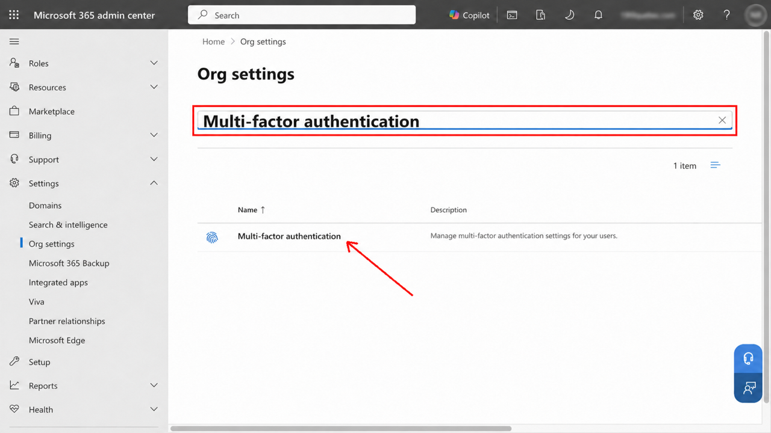
Task: Click the Billing card icon
Action: click(x=14, y=135)
